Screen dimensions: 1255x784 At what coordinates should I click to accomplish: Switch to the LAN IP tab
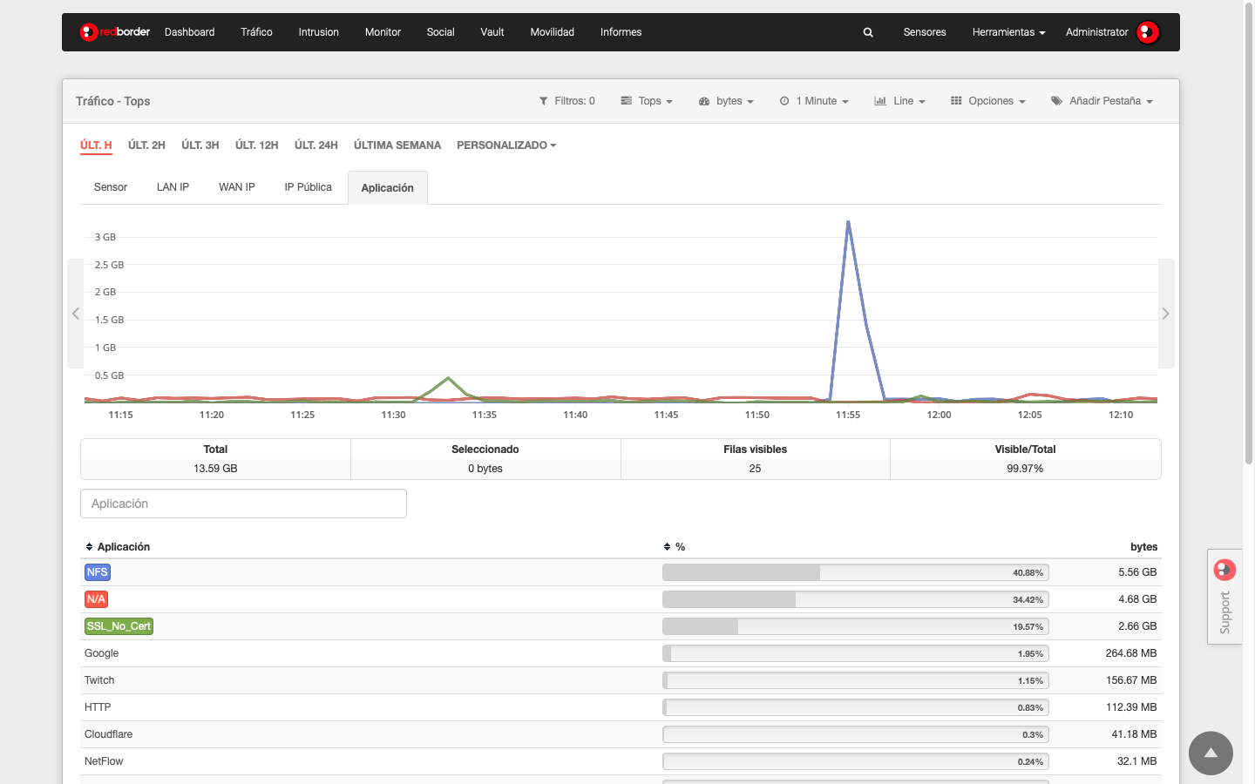173,187
